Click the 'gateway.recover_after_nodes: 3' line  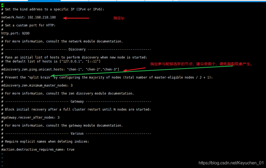click(x=30, y=118)
